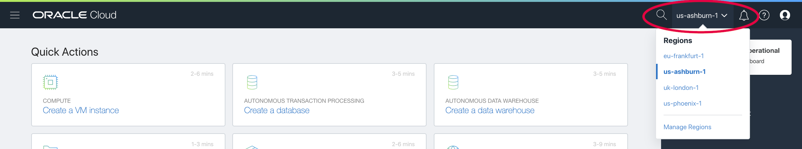Open the user profile avatar menu
Image resolution: width=802 pixels, height=149 pixels.
click(x=785, y=15)
